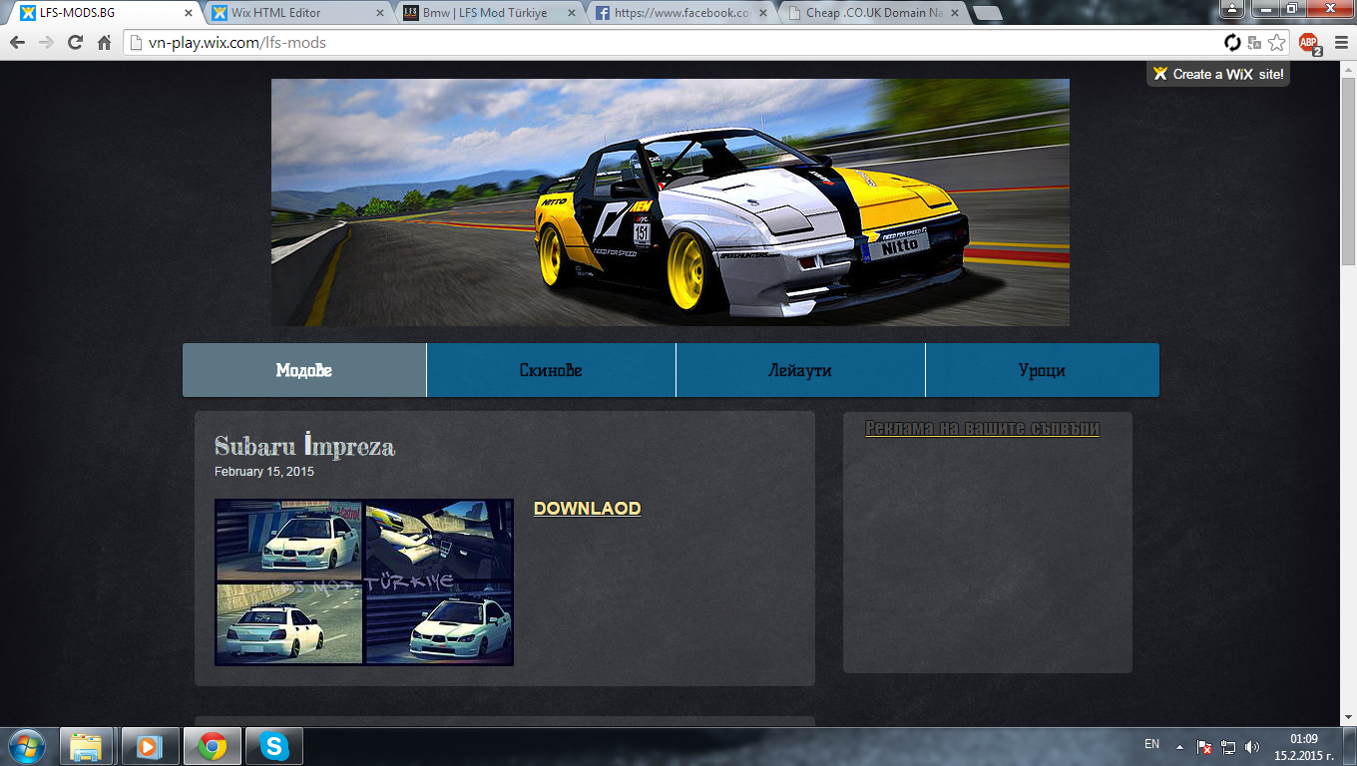Screen dimensions: 1357x766
Task: Open Windows Explorer from the taskbar
Action: (x=86, y=746)
